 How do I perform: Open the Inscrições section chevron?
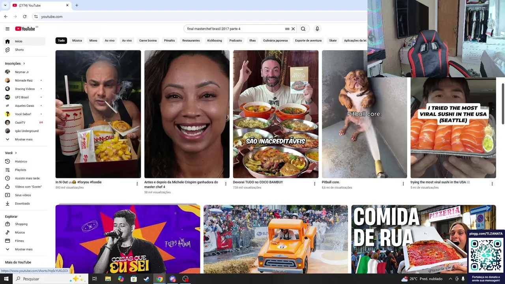point(24,64)
